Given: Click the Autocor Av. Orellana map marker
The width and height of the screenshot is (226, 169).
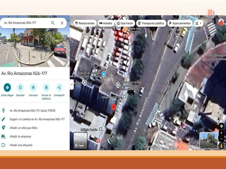Looking at the screenshot, I should click(104, 74).
